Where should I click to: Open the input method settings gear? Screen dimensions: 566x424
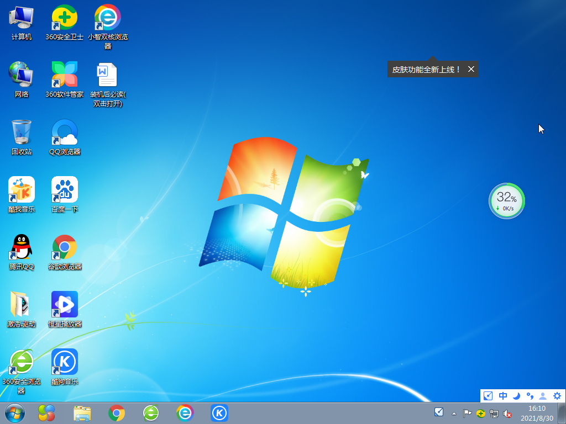pyautogui.click(x=557, y=396)
